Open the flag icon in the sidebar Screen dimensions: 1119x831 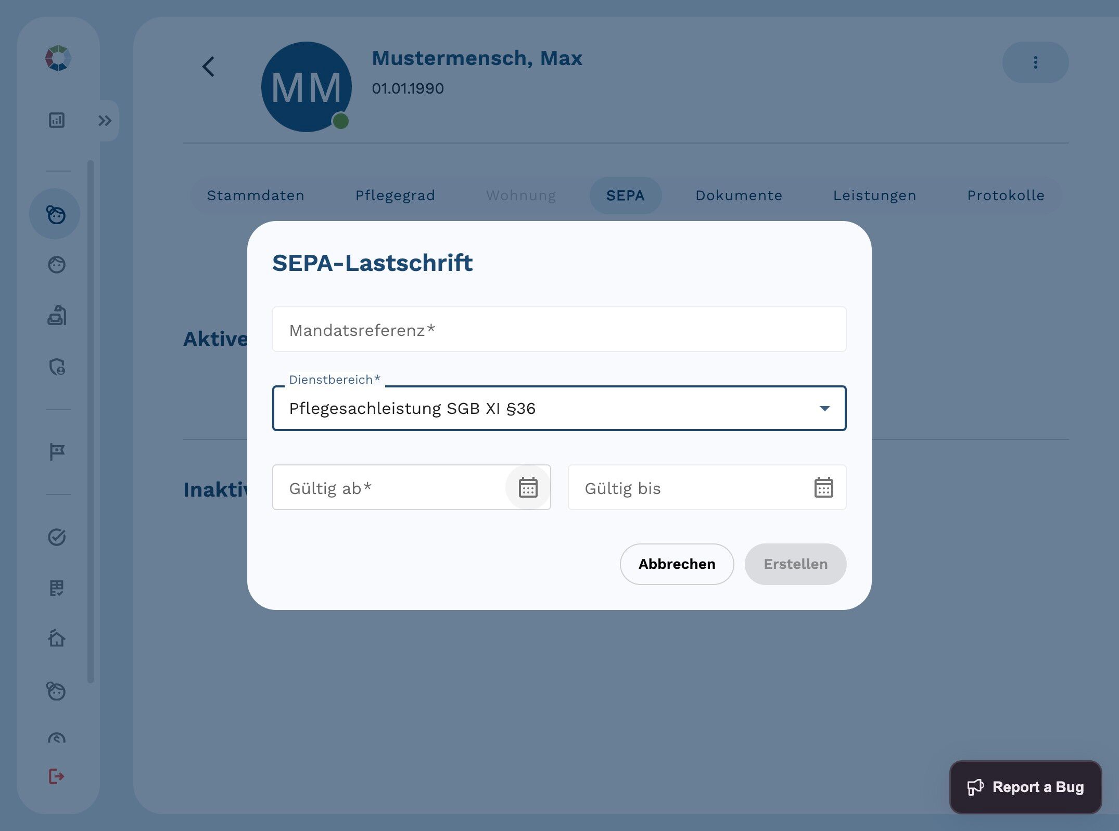tap(57, 451)
